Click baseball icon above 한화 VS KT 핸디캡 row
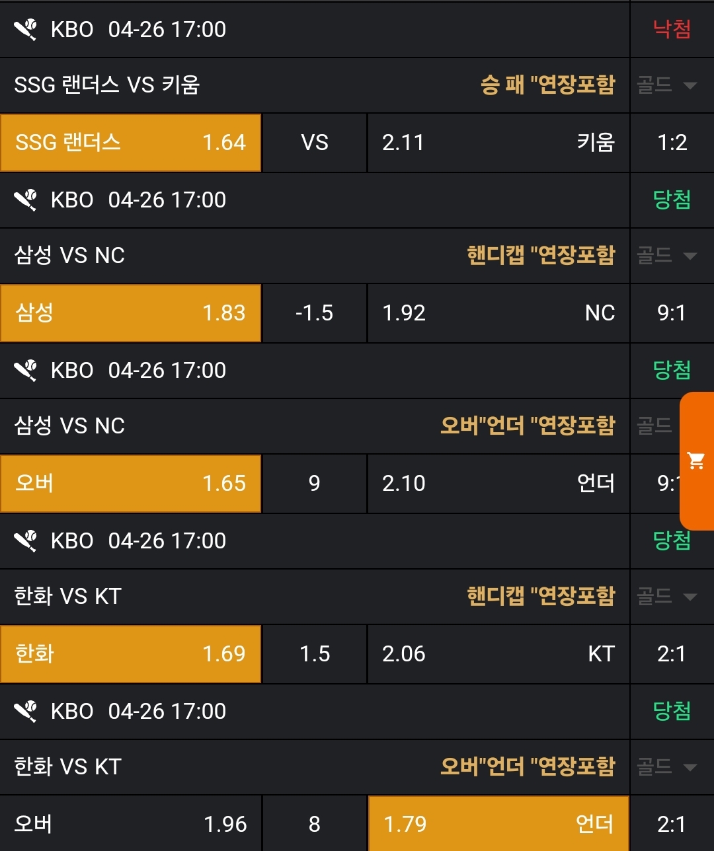The width and height of the screenshot is (714, 851). (x=26, y=541)
